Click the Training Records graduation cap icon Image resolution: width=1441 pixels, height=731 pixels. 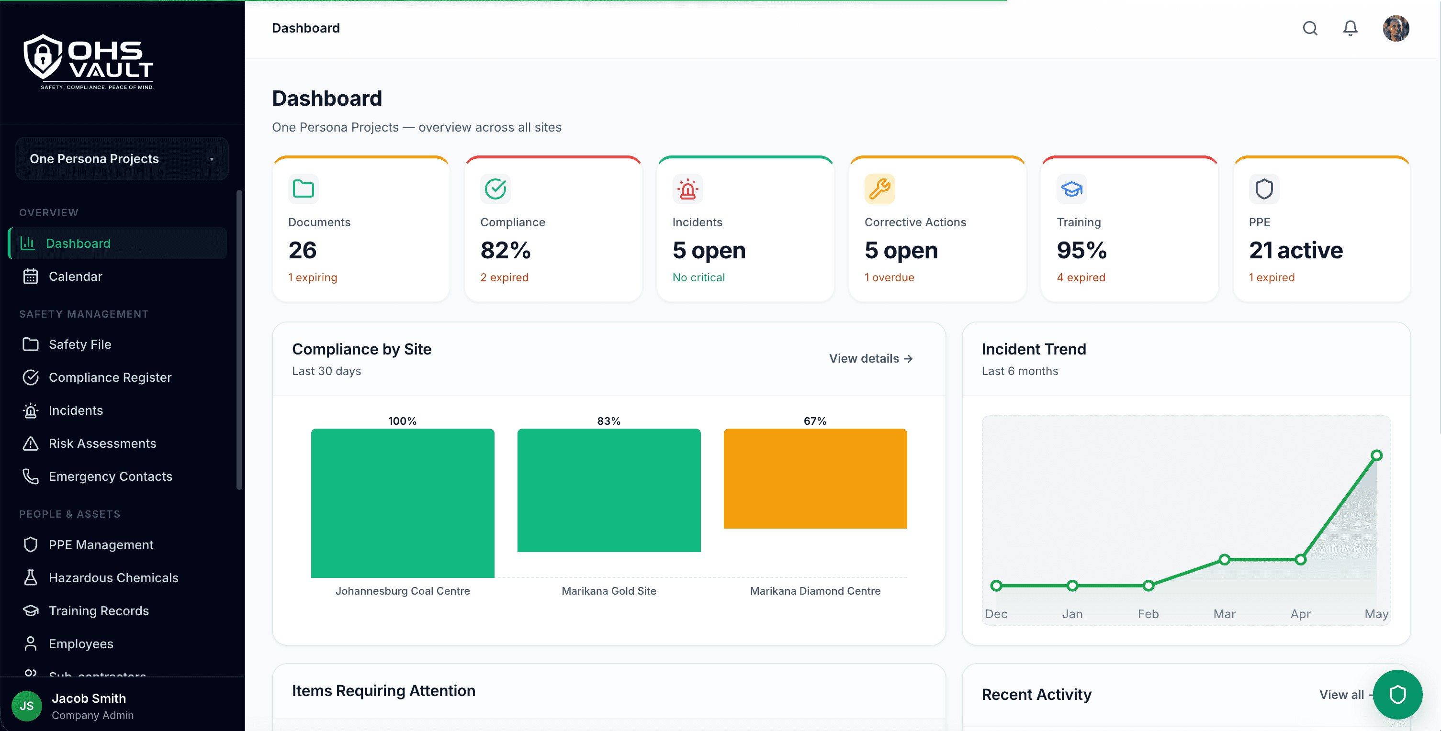[x=31, y=610]
